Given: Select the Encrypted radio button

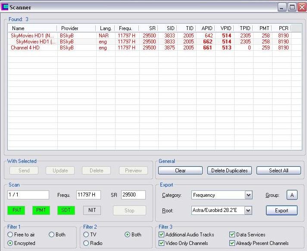Looking at the screenshot, I should (10, 243).
